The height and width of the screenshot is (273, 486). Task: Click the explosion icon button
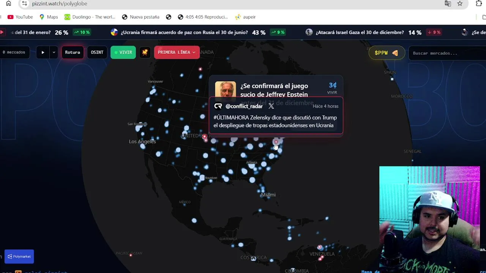pos(145,52)
